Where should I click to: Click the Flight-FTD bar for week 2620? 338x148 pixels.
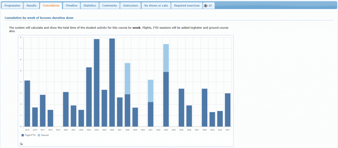pos(66,109)
